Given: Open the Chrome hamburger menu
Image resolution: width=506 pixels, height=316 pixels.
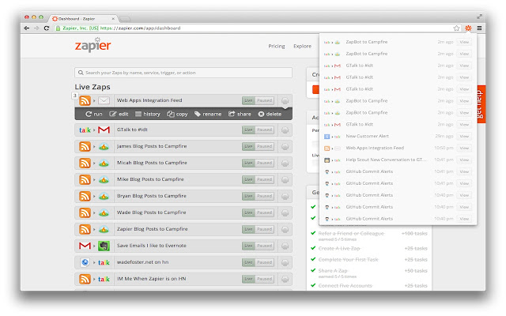Looking at the screenshot, I should coord(480,28).
